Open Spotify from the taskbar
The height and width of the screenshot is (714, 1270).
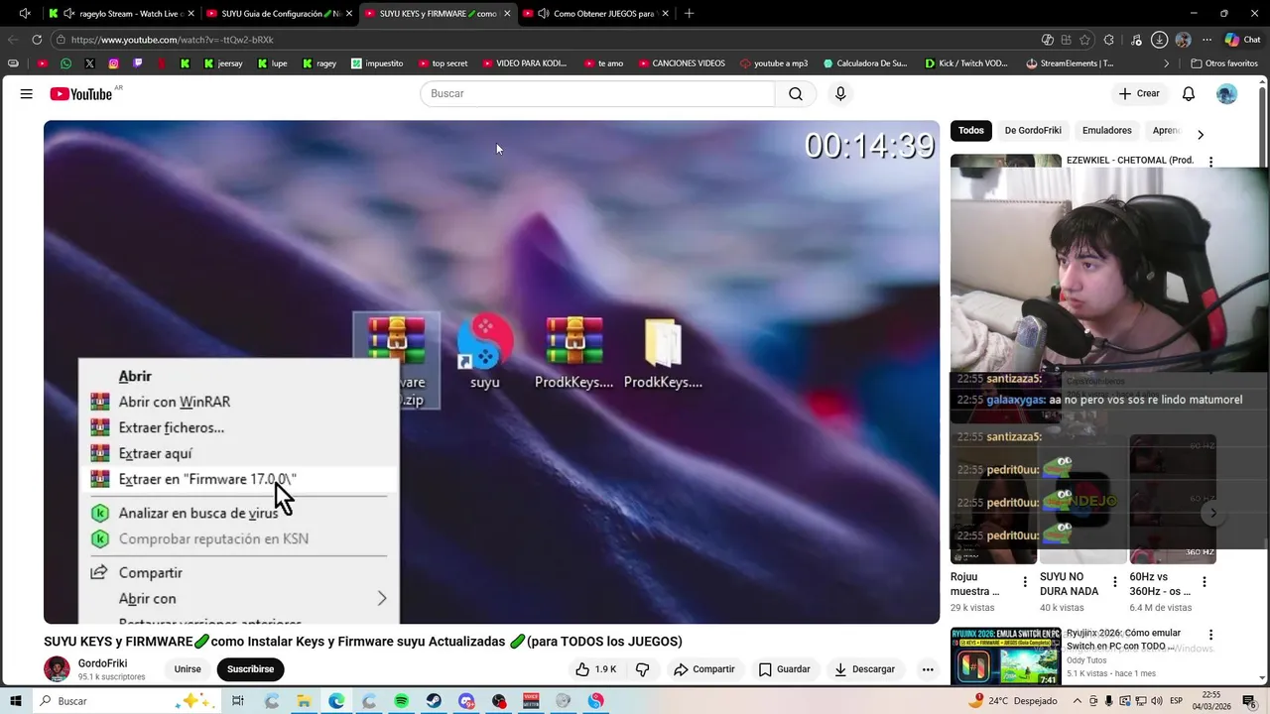coord(401,701)
